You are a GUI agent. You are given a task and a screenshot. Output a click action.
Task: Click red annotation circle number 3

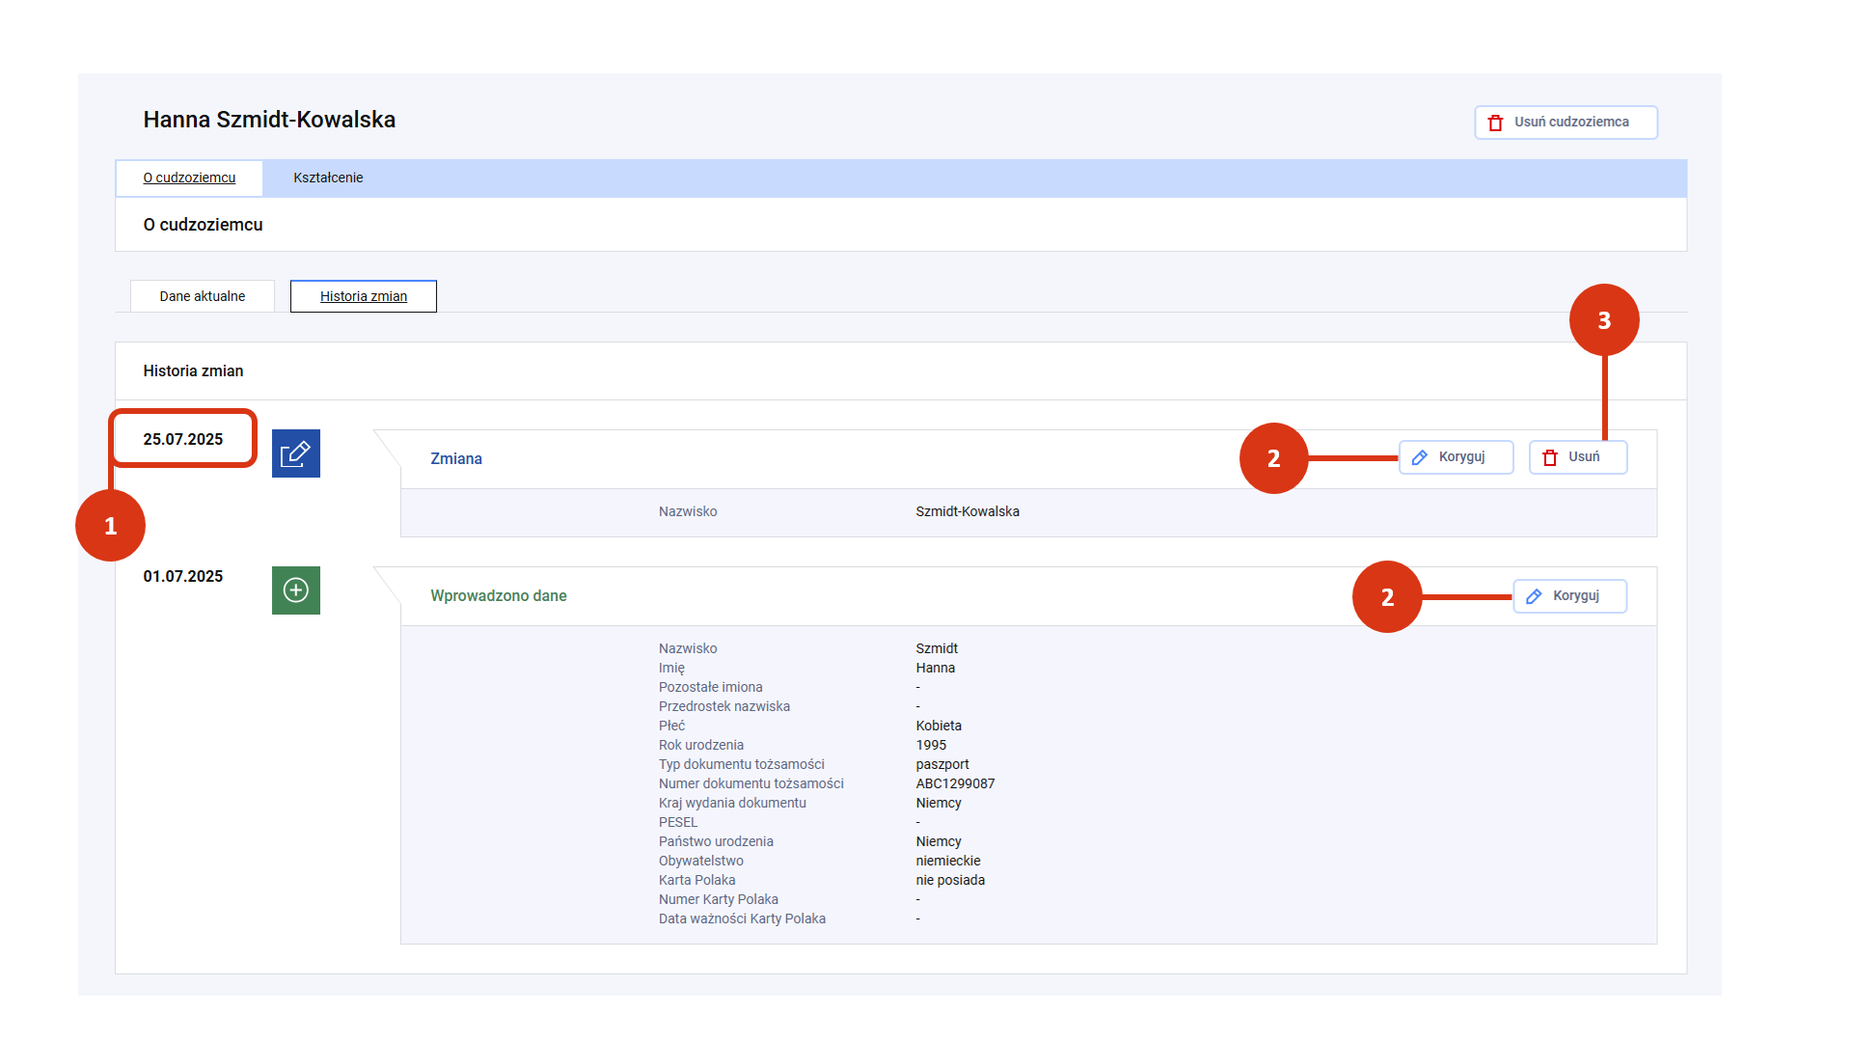[x=1604, y=320]
